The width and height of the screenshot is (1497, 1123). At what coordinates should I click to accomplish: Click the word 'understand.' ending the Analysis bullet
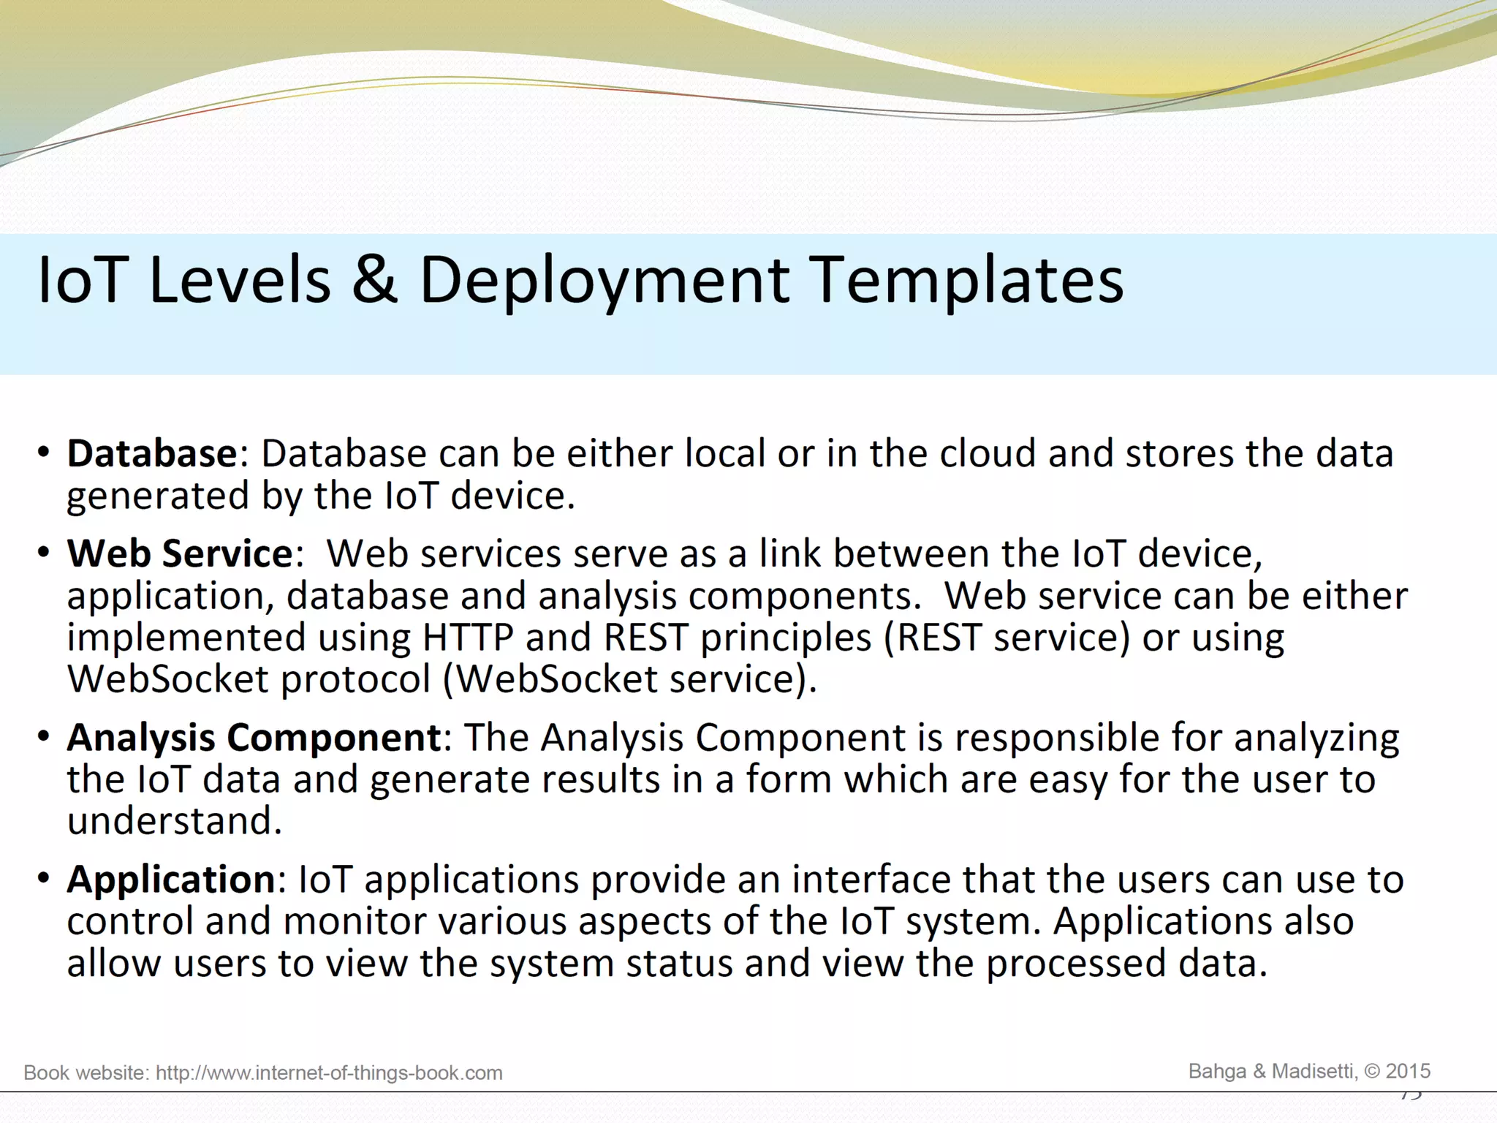pyautogui.click(x=175, y=821)
